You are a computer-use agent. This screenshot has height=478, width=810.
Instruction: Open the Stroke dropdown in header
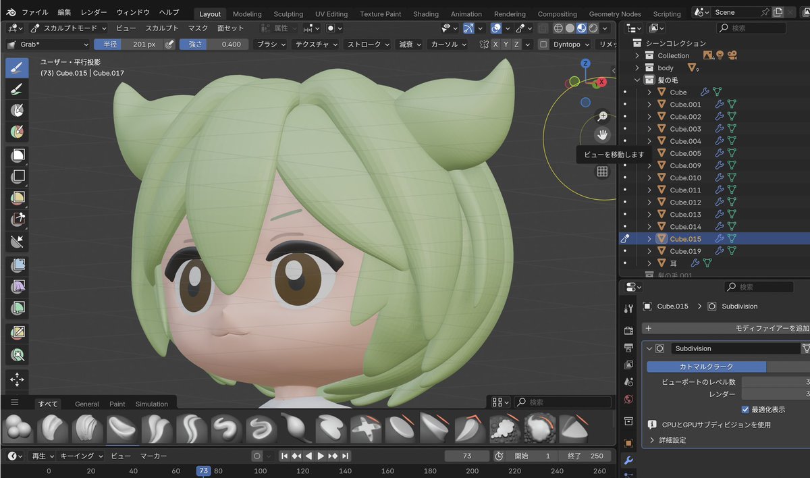coord(368,44)
